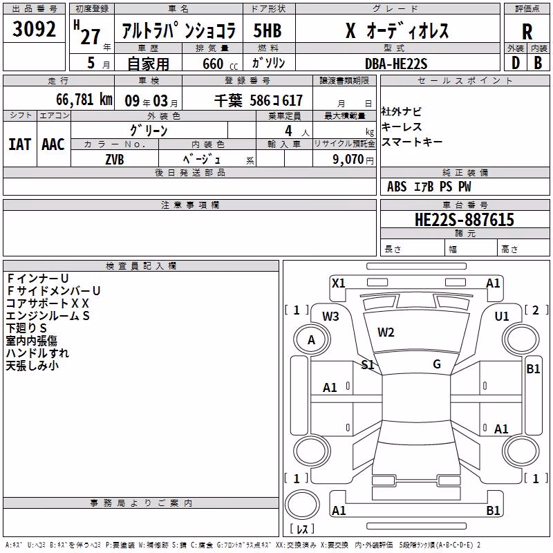553x553 pixels.
Task: Click the lot number 3092
Action: point(34,29)
